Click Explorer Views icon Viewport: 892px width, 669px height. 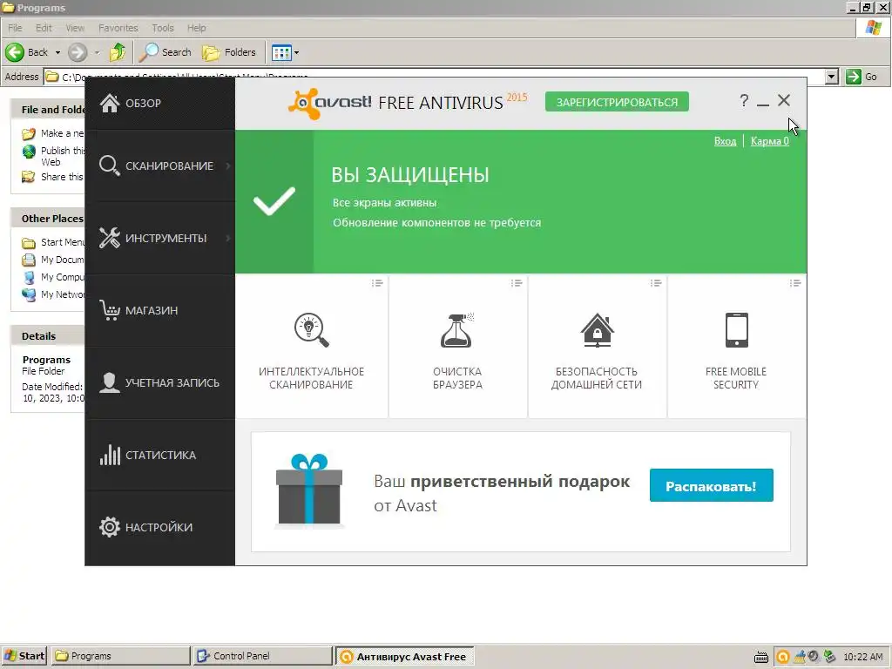(x=281, y=53)
